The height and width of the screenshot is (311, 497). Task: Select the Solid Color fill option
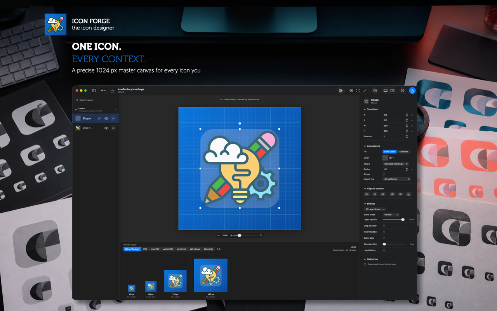[x=389, y=152]
